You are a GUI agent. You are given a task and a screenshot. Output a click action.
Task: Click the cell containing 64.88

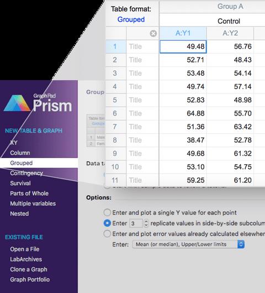pyautogui.click(x=183, y=113)
